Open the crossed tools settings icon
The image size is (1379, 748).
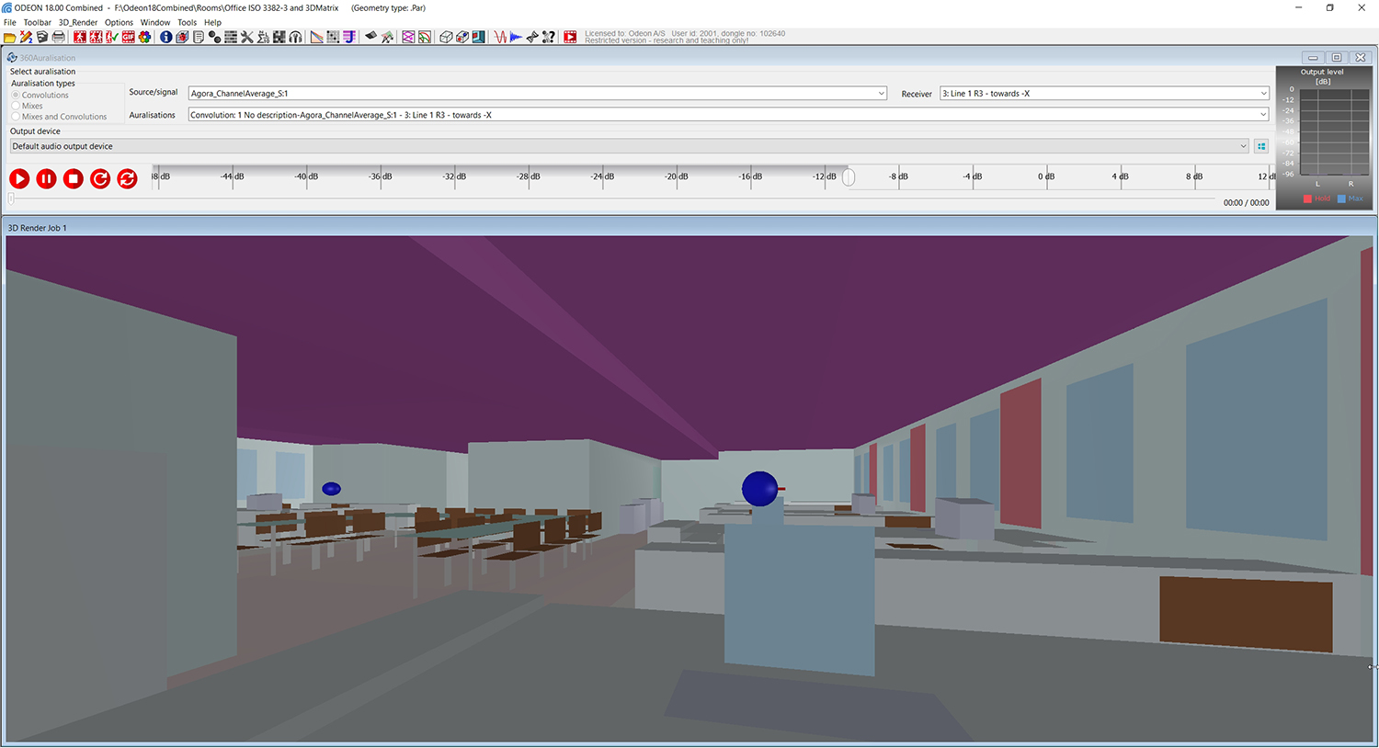246,37
